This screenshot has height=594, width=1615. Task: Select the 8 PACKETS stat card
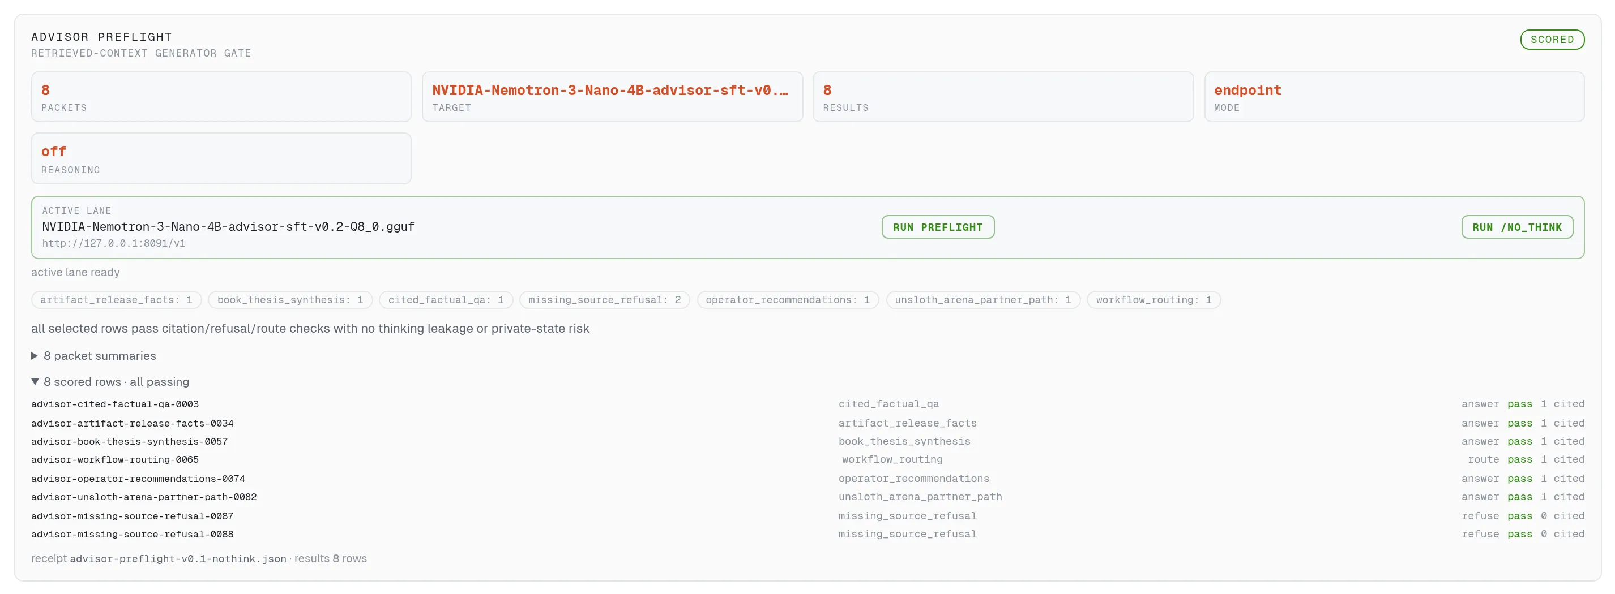[x=221, y=97]
